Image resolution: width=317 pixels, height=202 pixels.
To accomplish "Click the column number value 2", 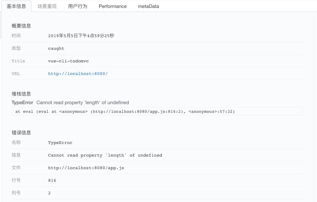I will 49,193.
